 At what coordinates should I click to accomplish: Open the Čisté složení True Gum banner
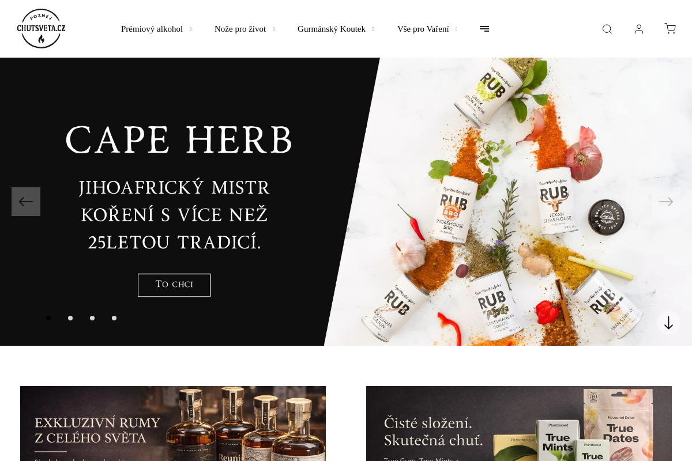(519, 424)
